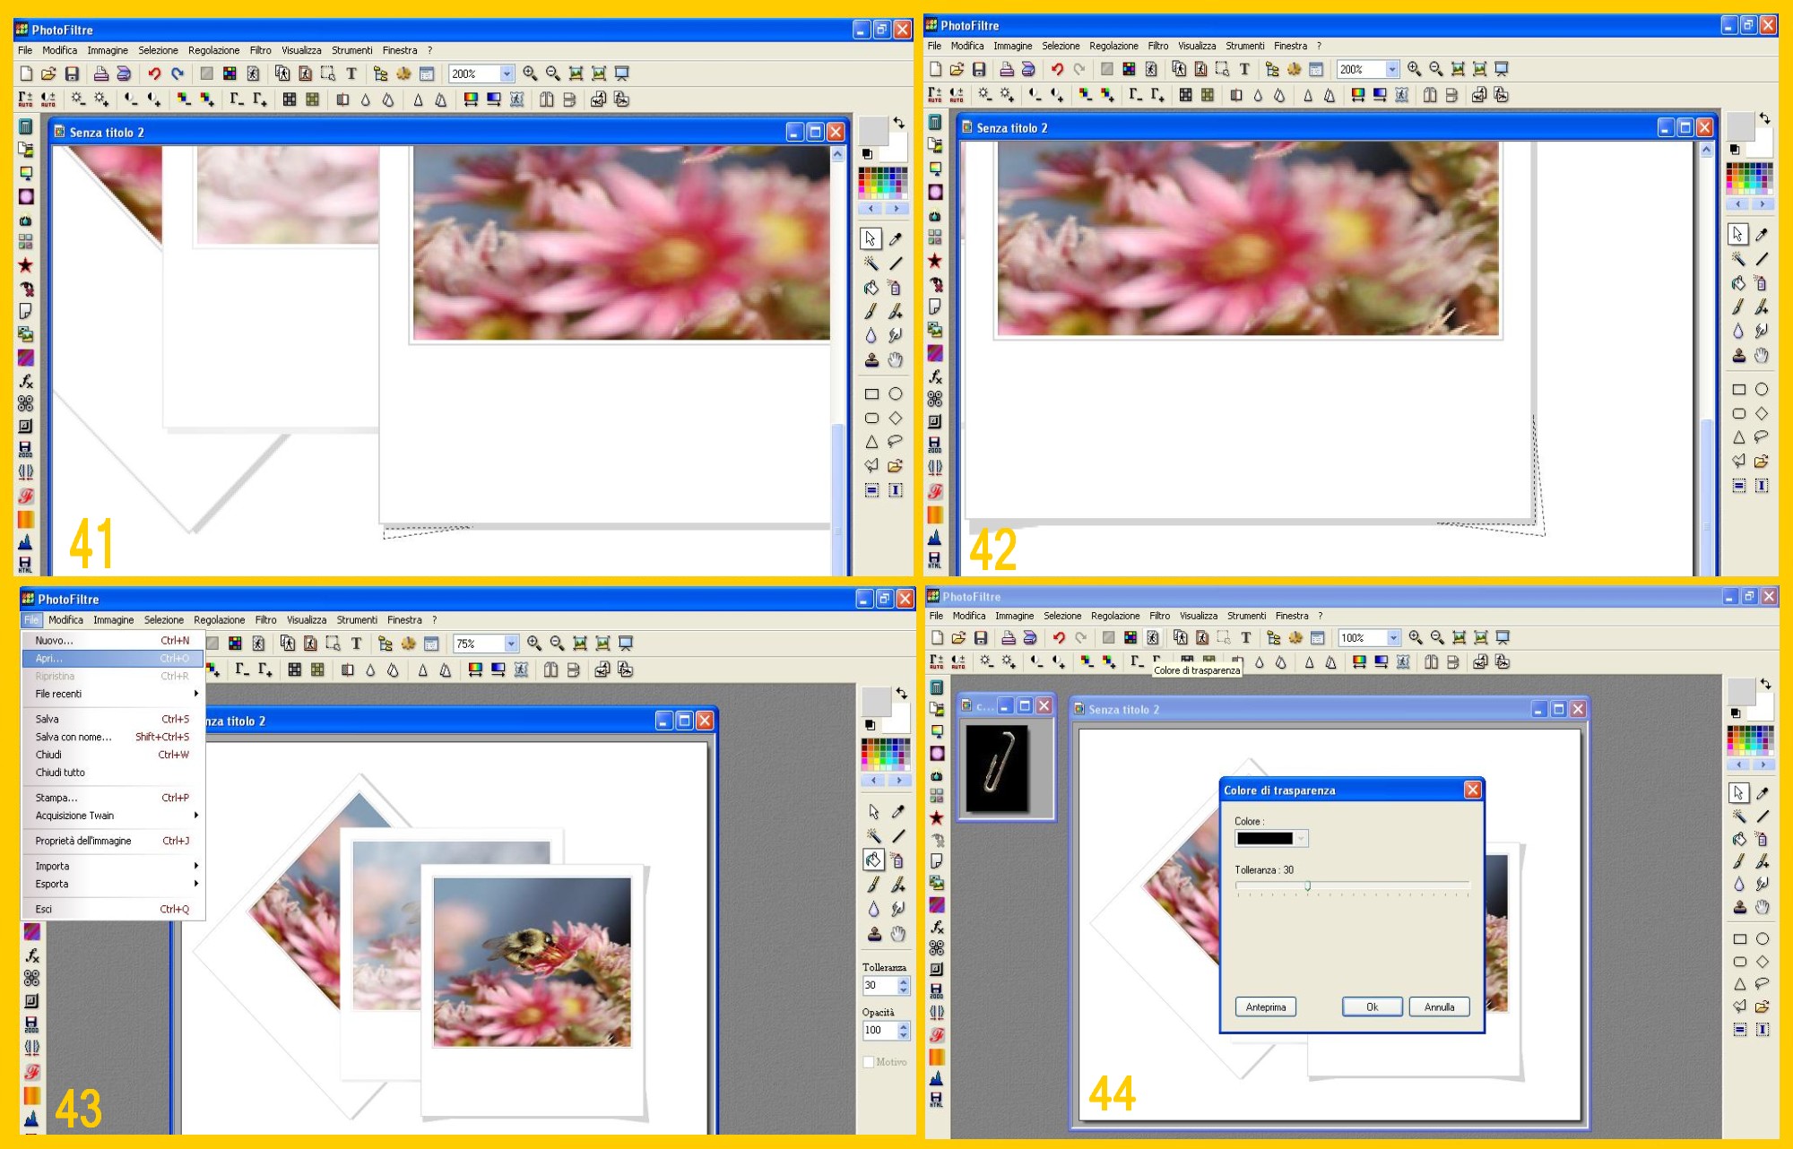The width and height of the screenshot is (1793, 1149).
Task: Pick the pipette tool in panel 42 palette
Action: point(1762,235)
